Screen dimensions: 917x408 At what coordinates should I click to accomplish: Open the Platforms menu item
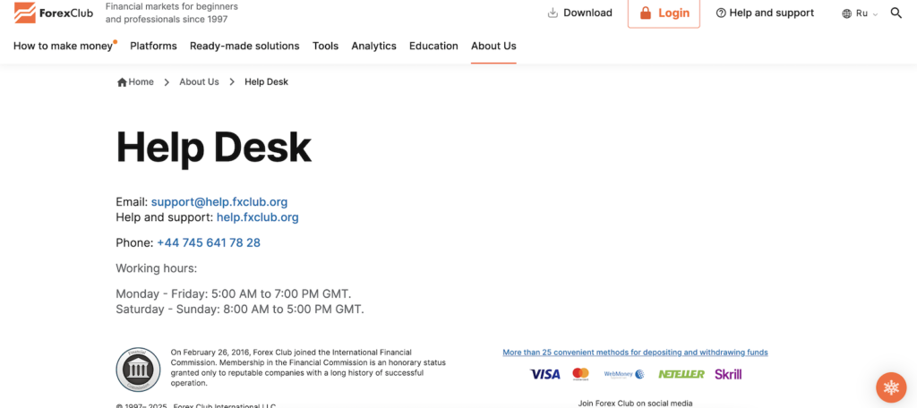[x=153, y=46]
